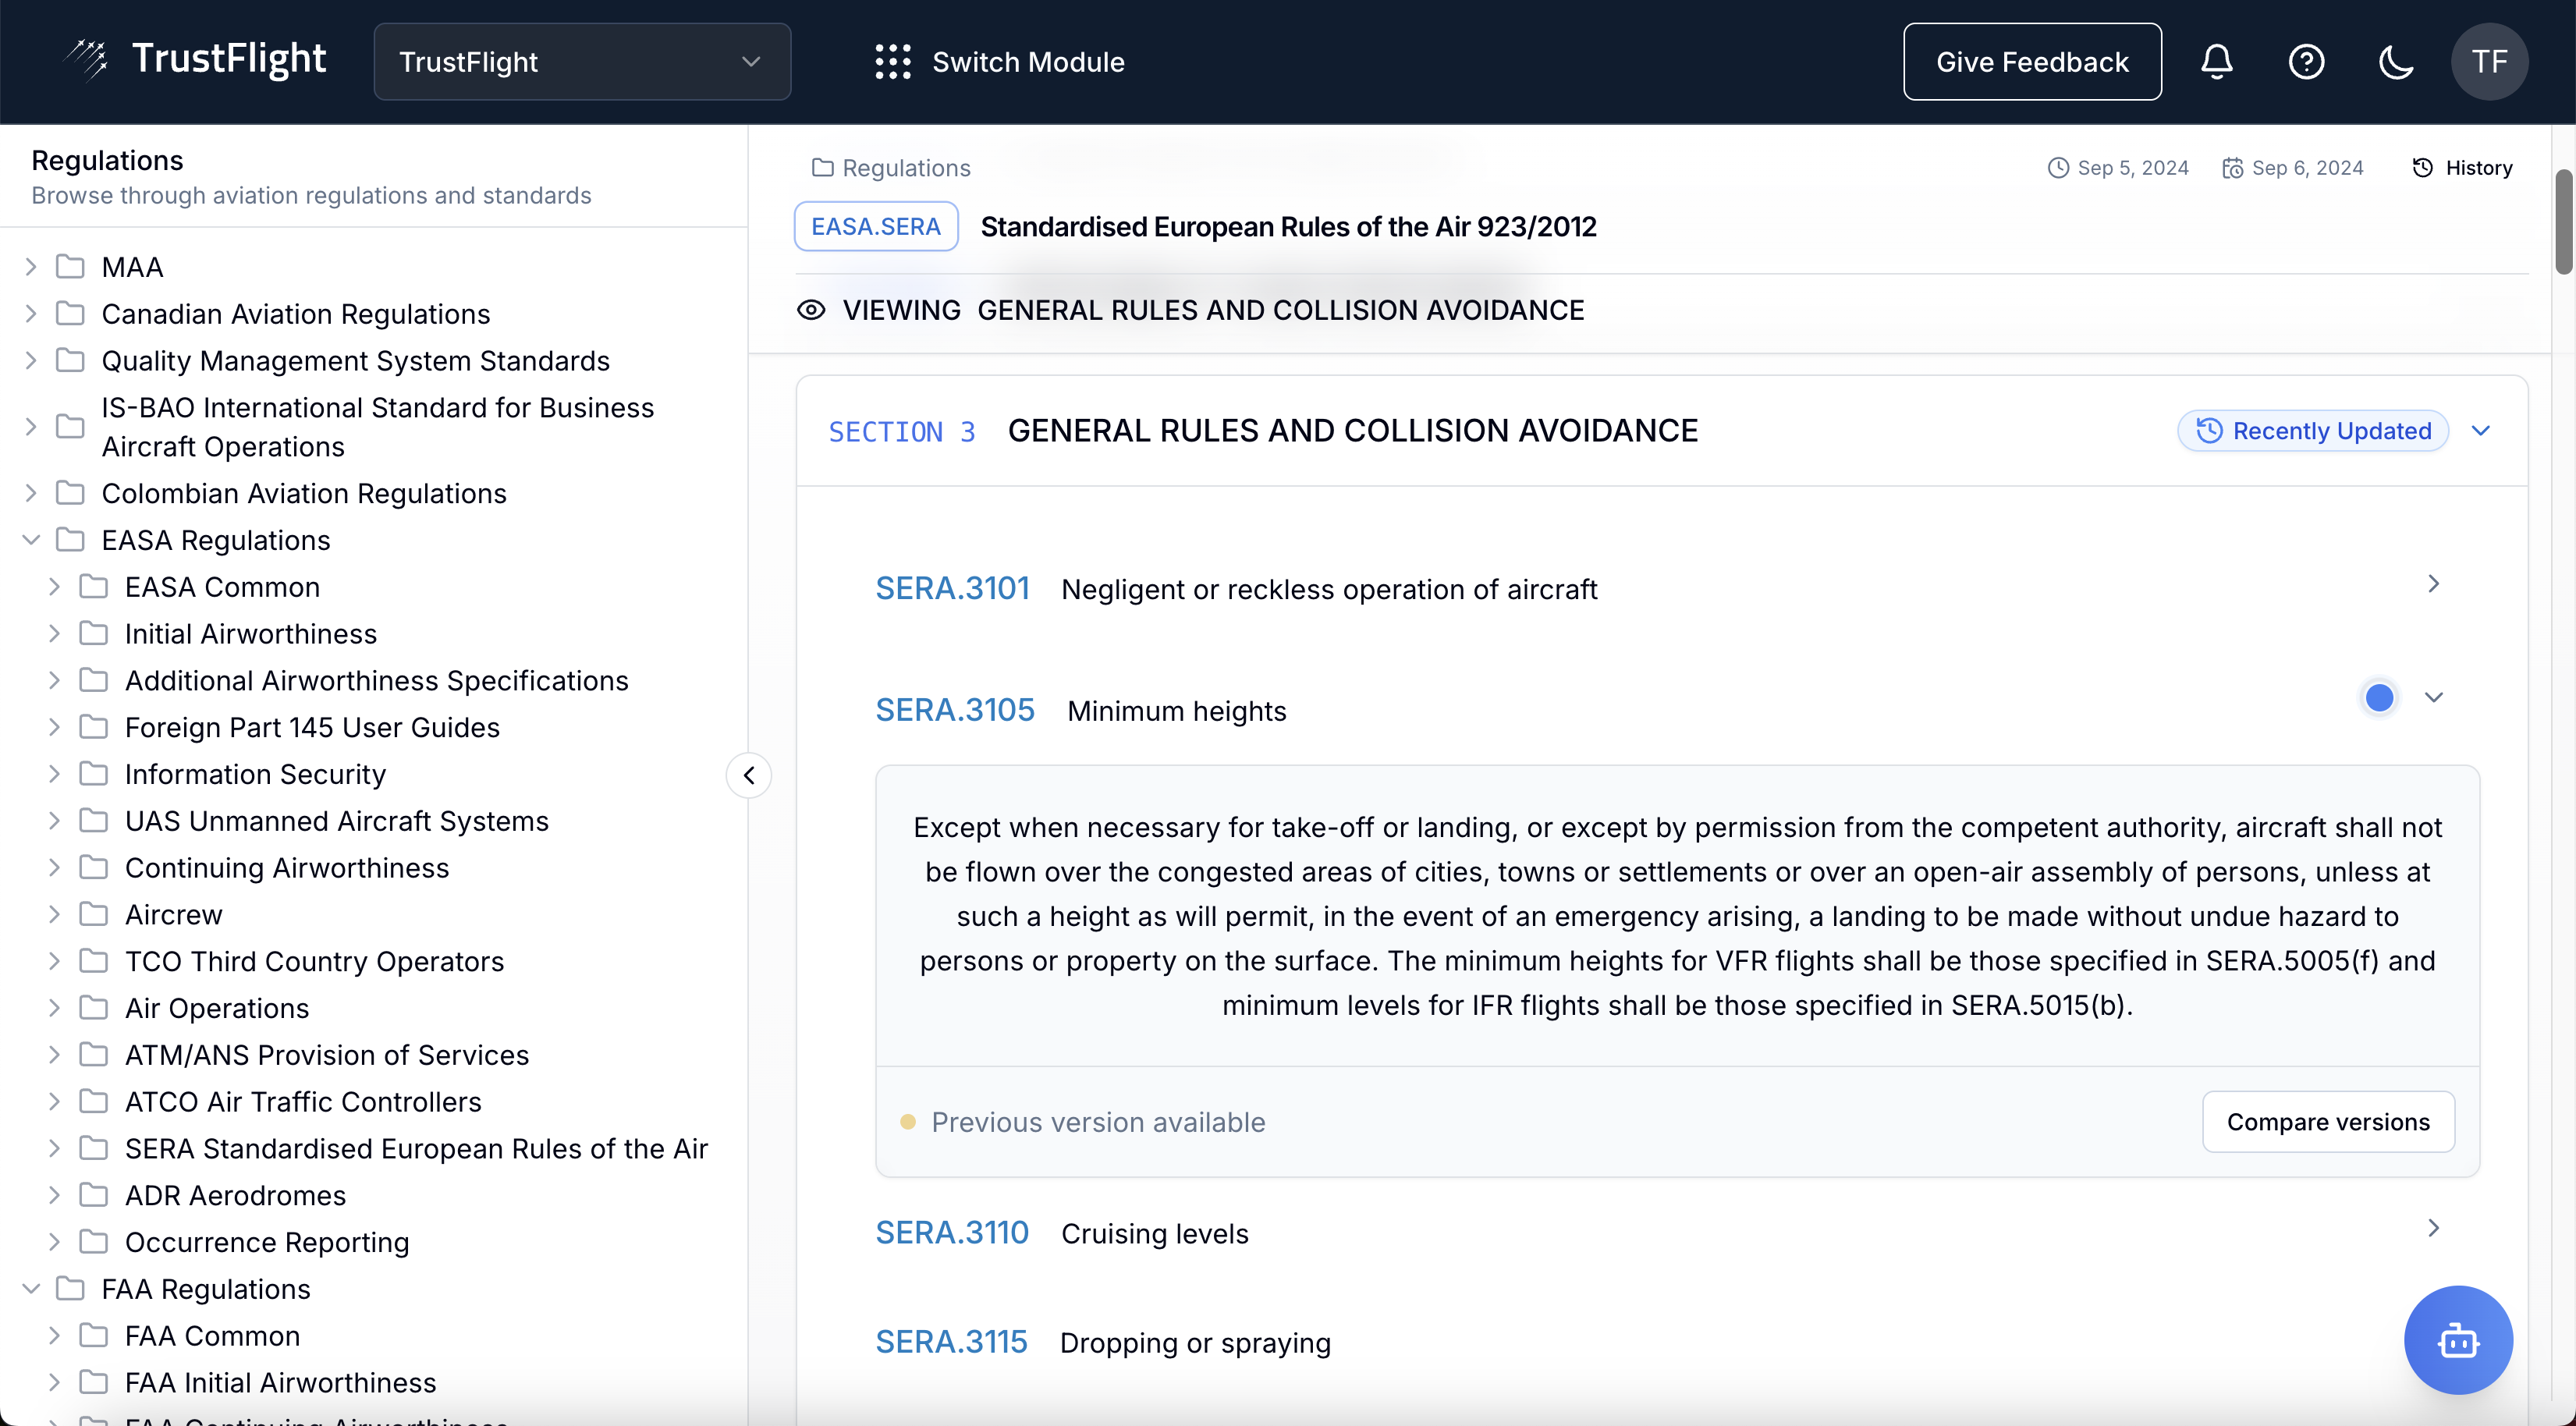Expand SERA.3101 Negligent or reckless operation
Image resolution: width=2576 pixels, height=1426 pixels.
pyautogui.click(x=2433, y=584)
